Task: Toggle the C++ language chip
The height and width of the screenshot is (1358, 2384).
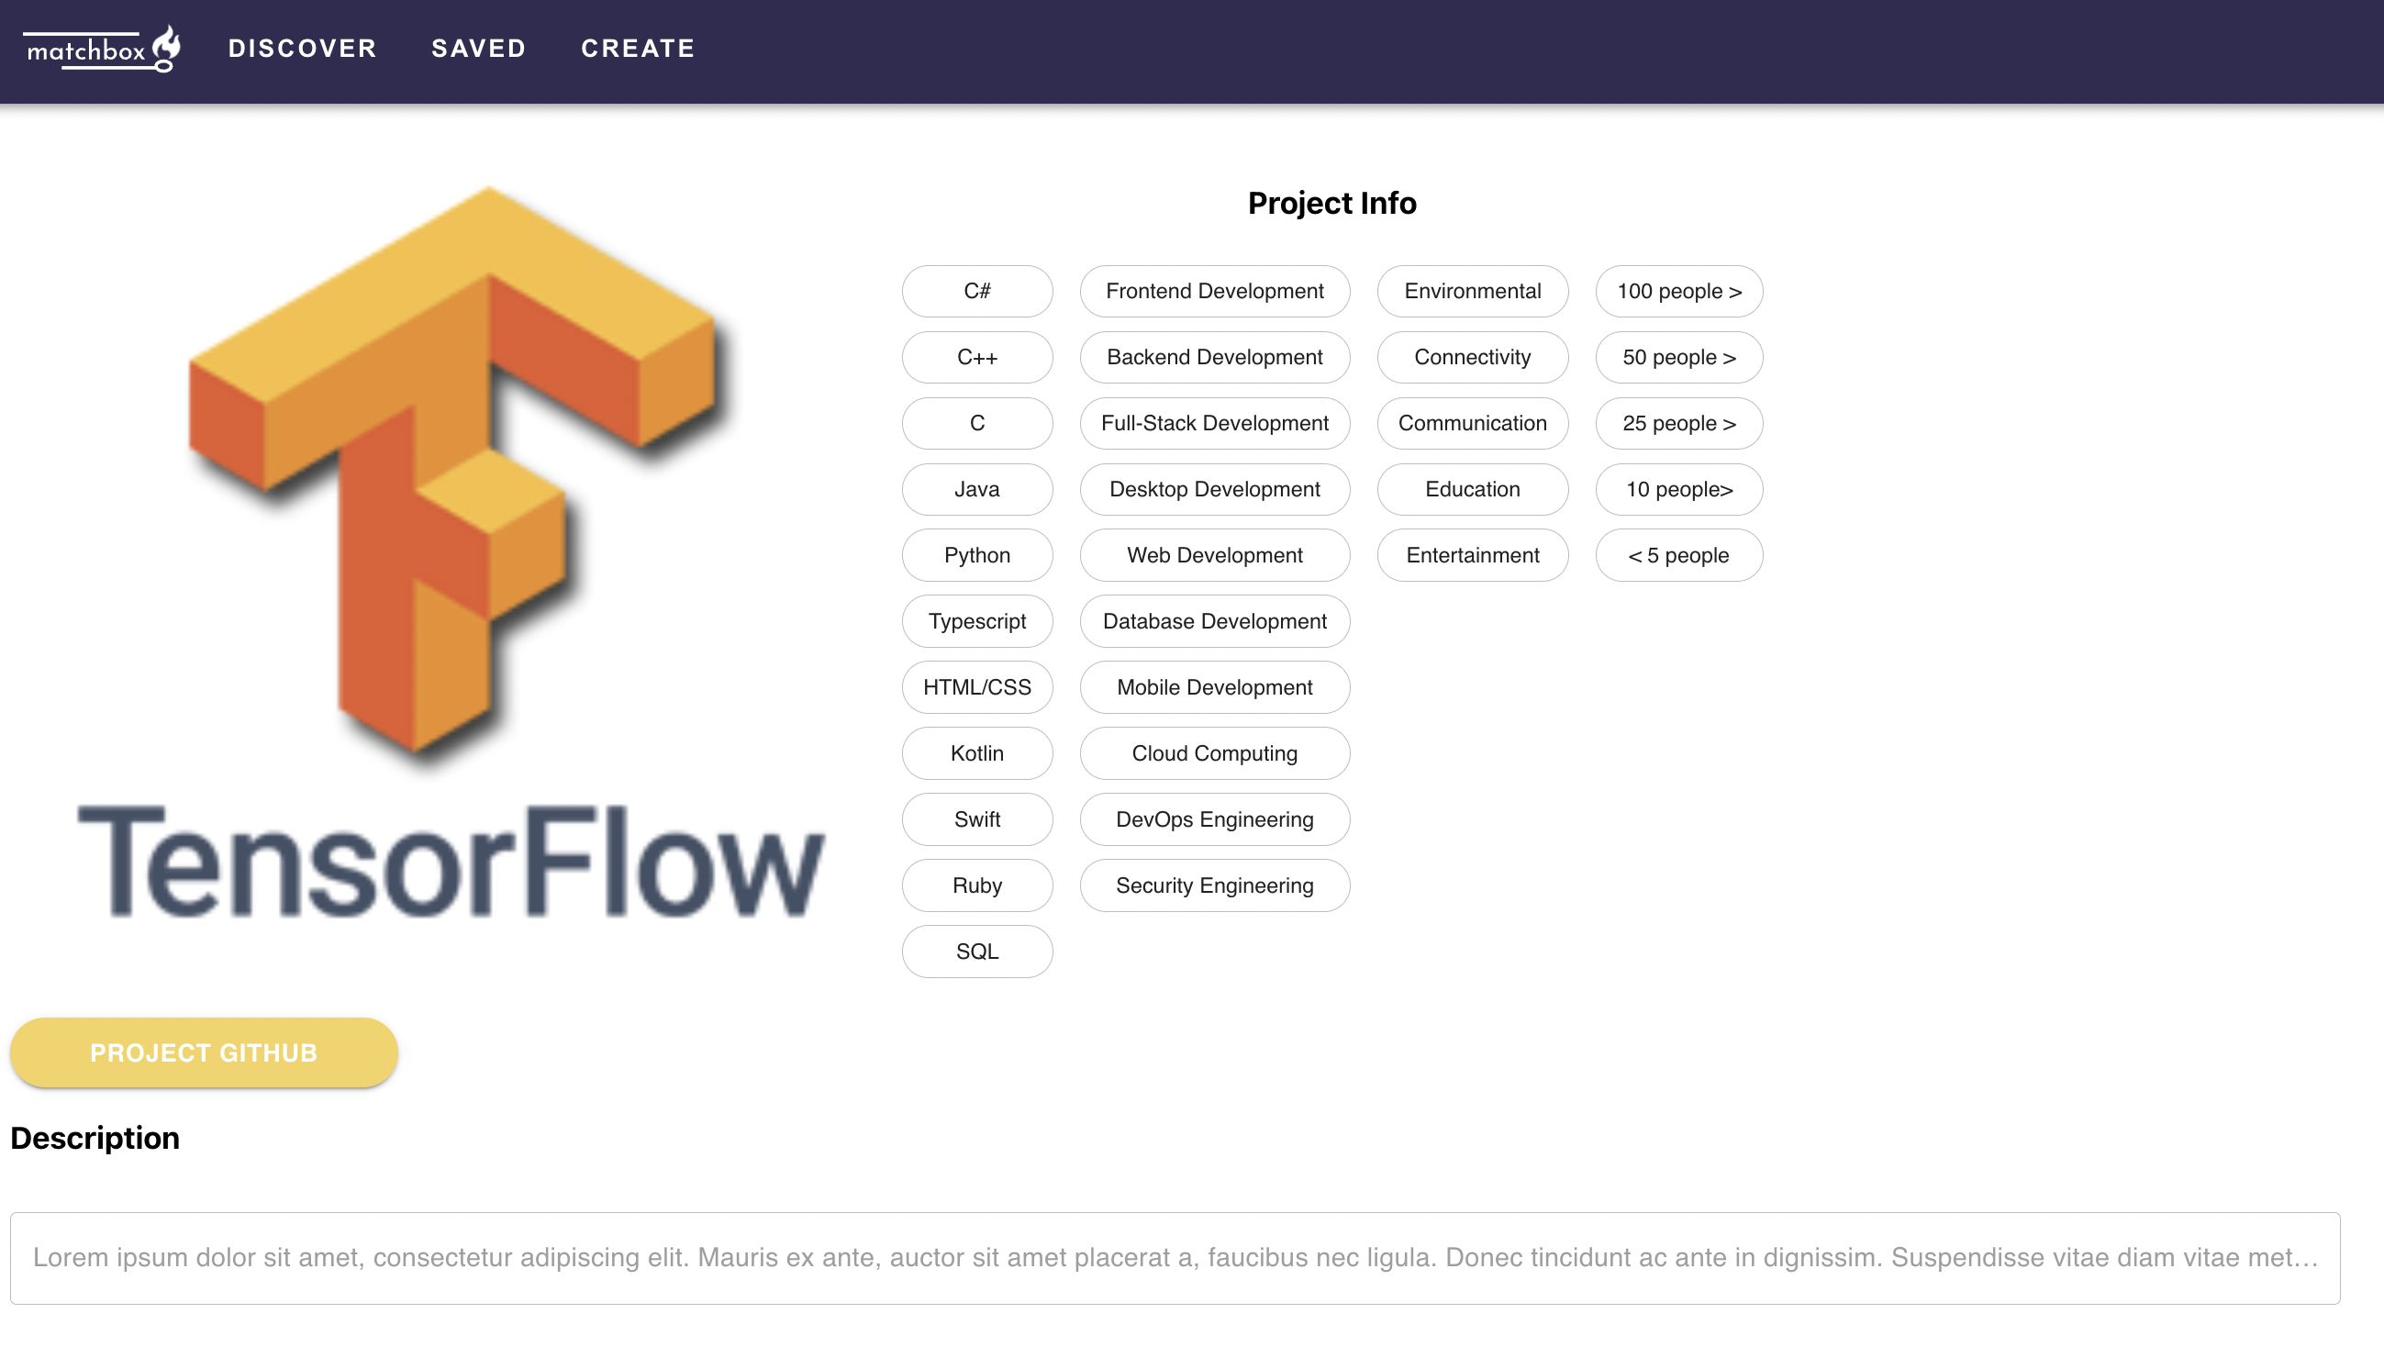Action: tap(976, 357)
